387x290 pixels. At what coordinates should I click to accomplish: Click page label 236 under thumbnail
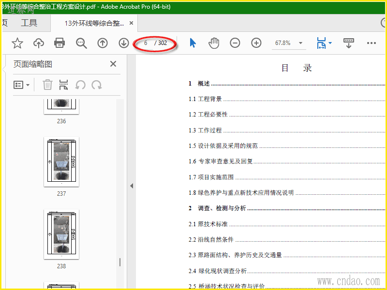click(x=61, y=121)
